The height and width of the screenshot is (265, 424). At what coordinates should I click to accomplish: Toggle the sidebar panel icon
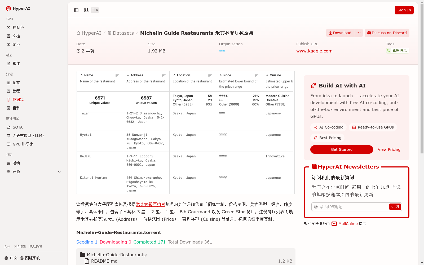(76, 10)
